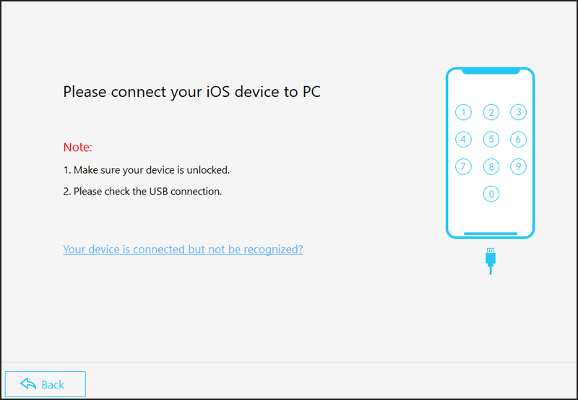Click the red "Note:" label
Screen dimensions: 578x400
[78, 148]
